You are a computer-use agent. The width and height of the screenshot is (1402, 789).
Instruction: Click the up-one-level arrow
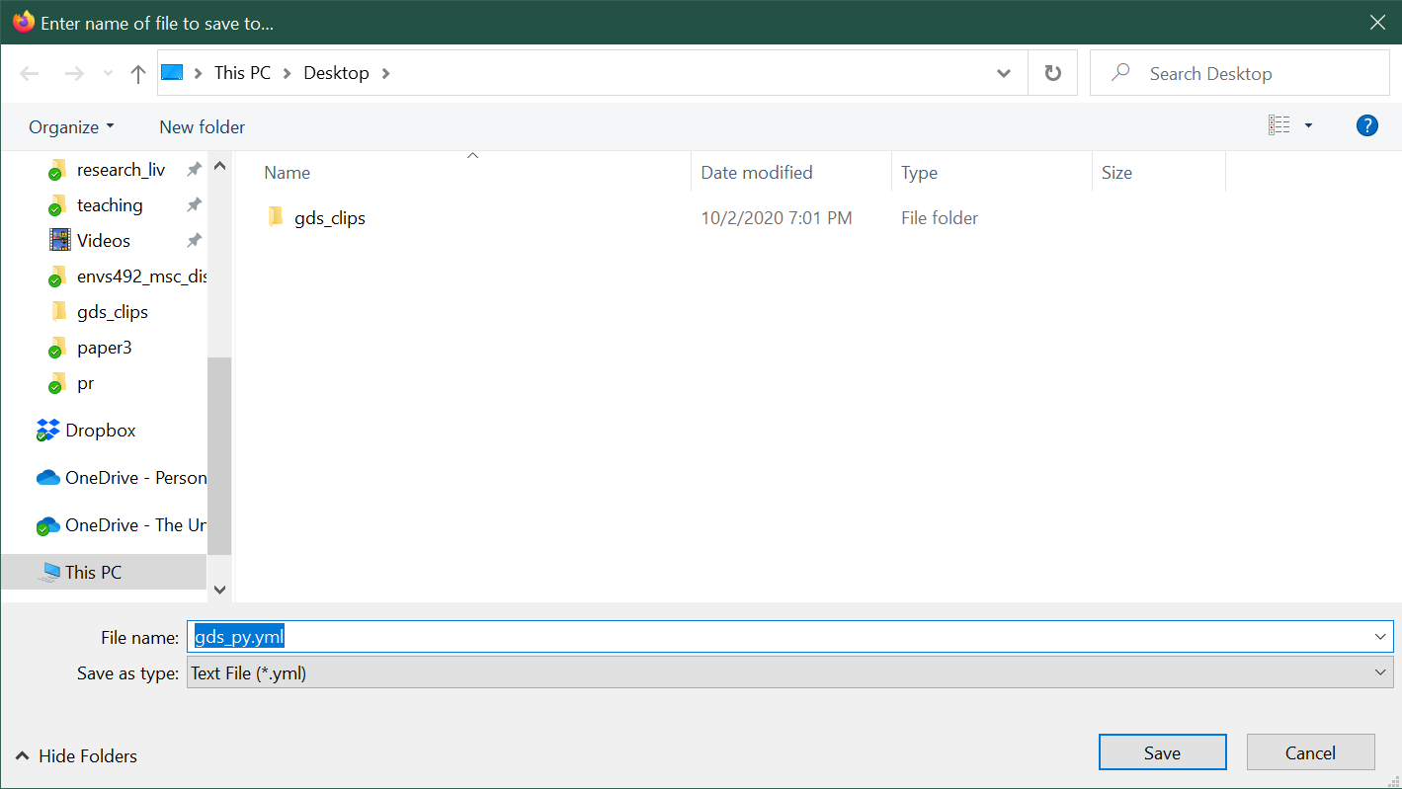[x=137, y=72]
